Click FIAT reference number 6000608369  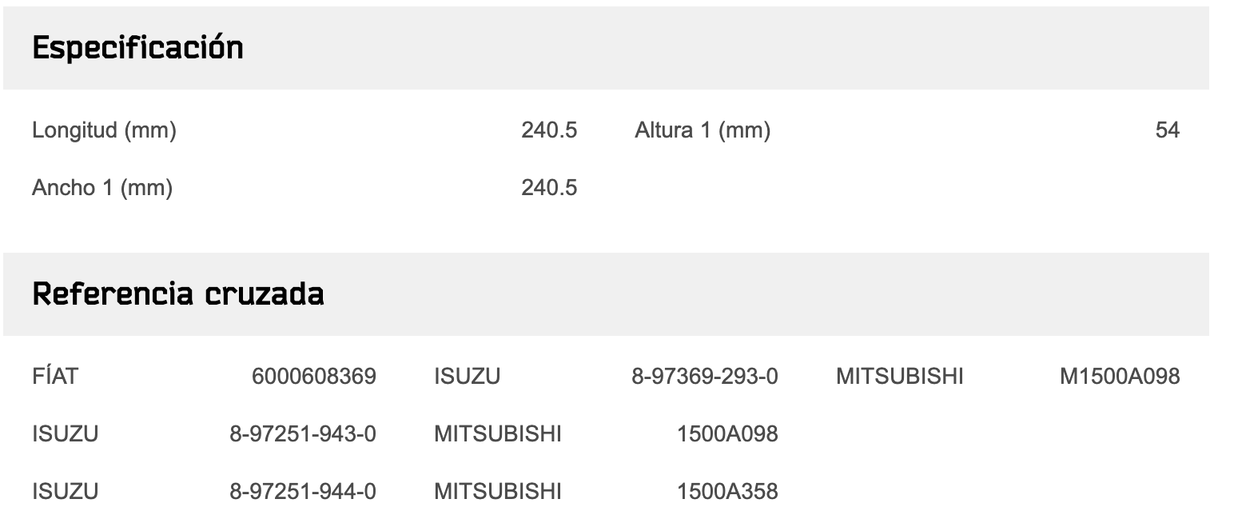[x=313, y=376]
